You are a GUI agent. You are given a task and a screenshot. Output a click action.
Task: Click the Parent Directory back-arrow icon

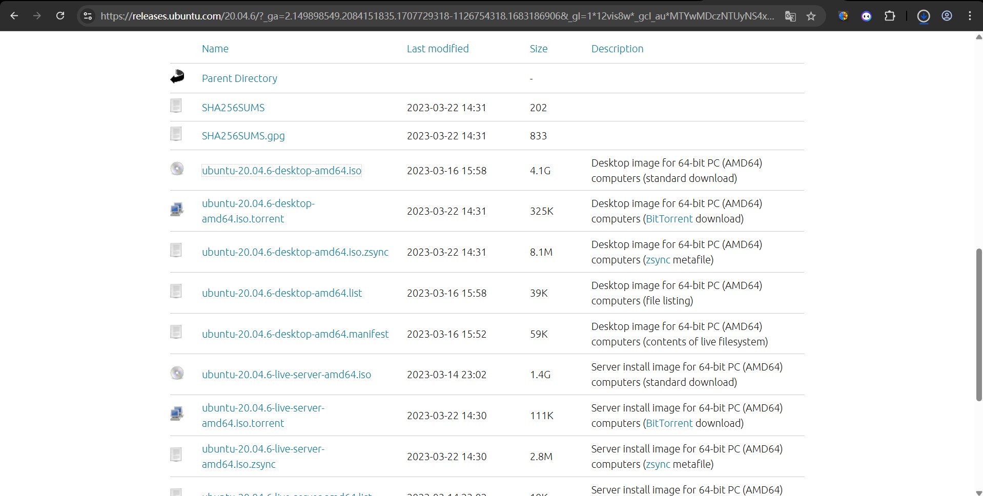tap(177, 77)
